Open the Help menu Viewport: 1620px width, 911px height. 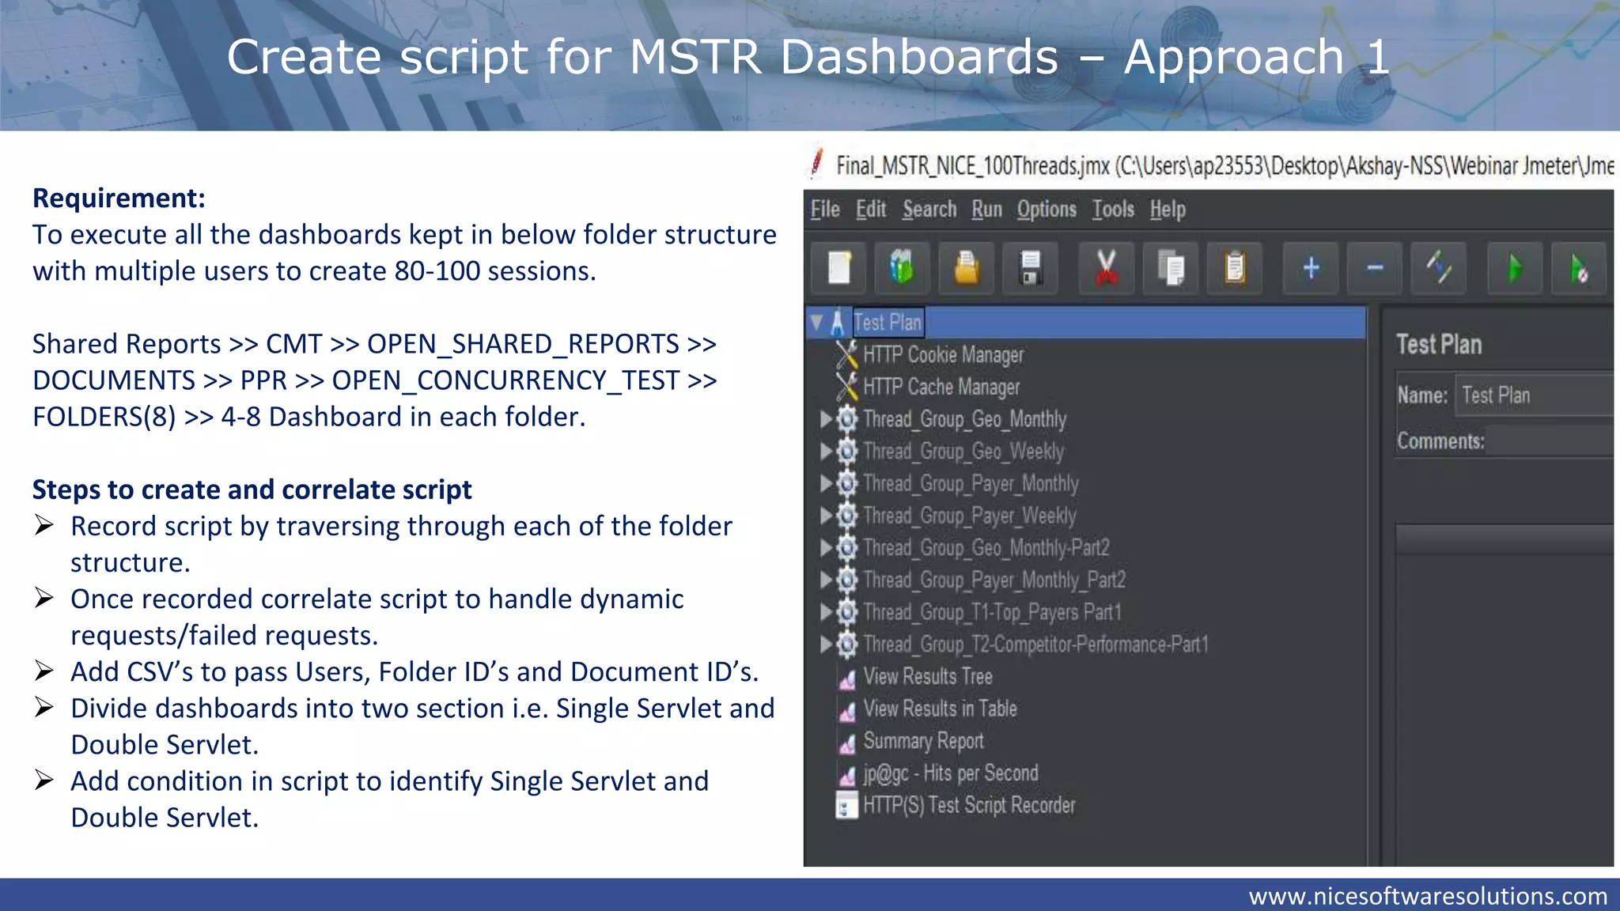point(1168,210)
